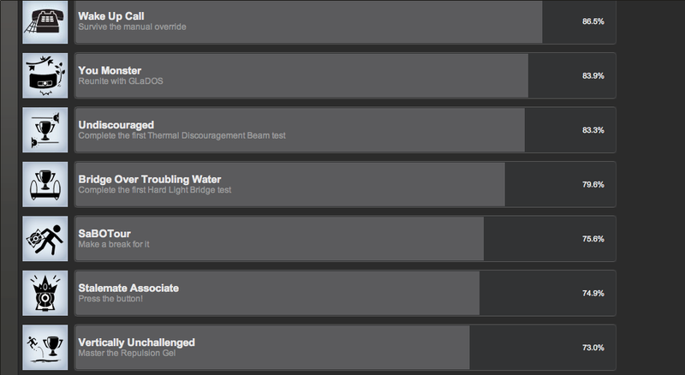Click 'Master the Repulsion Gel' description
This screenshot has height=375, width=685.
[127, 353]
